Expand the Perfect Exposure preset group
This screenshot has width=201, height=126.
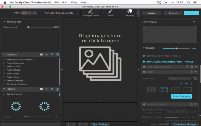click(4, 63)
